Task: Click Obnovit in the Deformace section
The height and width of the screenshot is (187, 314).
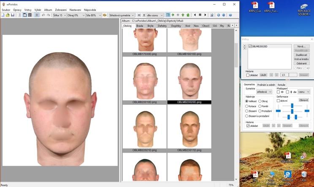Action: click(x=303, y=100)
